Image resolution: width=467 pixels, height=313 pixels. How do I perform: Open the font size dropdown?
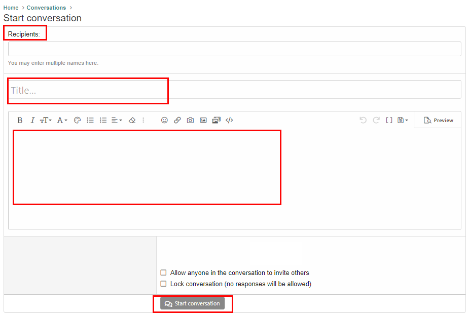click(x=46, y=120)
